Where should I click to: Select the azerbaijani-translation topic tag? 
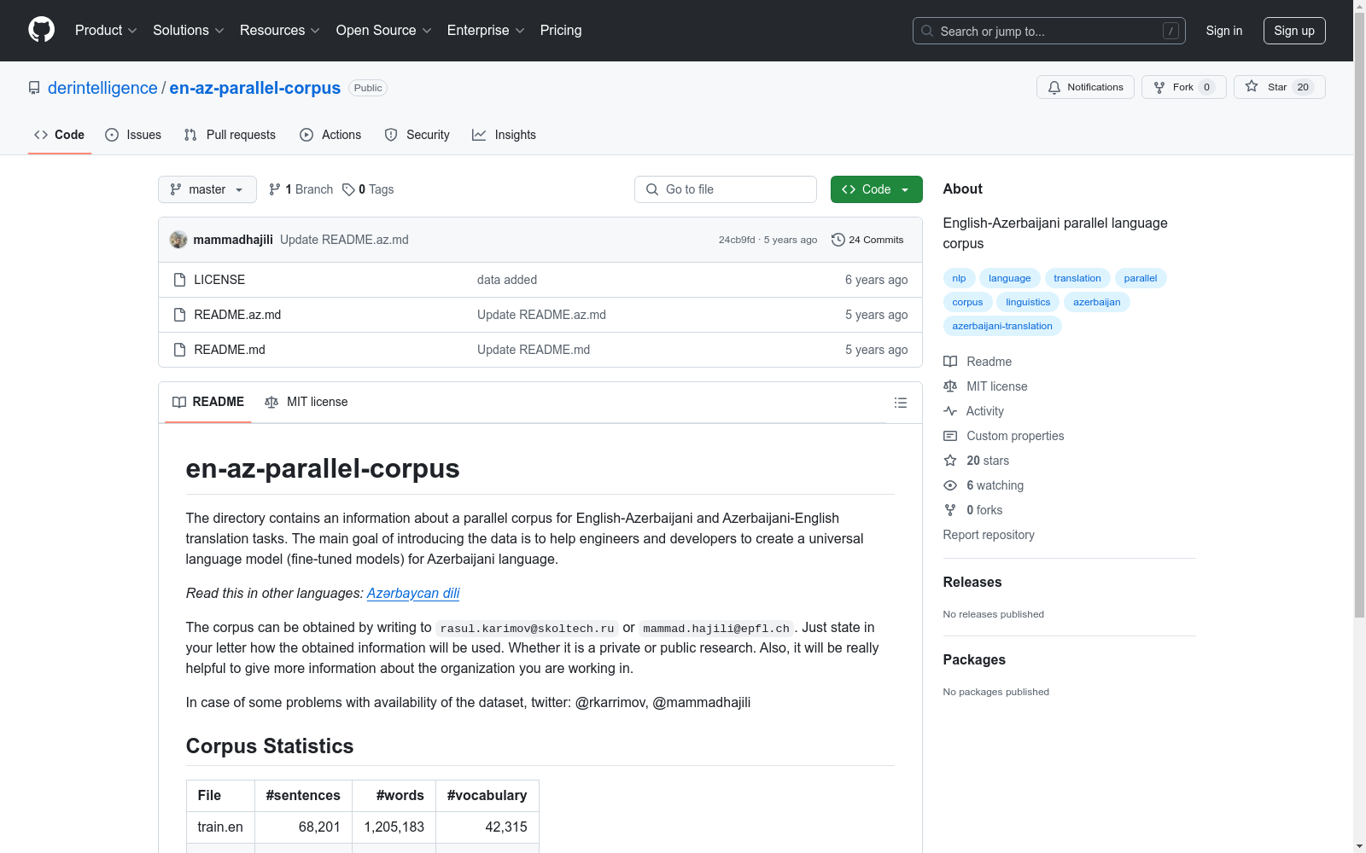pos(1002,326)
